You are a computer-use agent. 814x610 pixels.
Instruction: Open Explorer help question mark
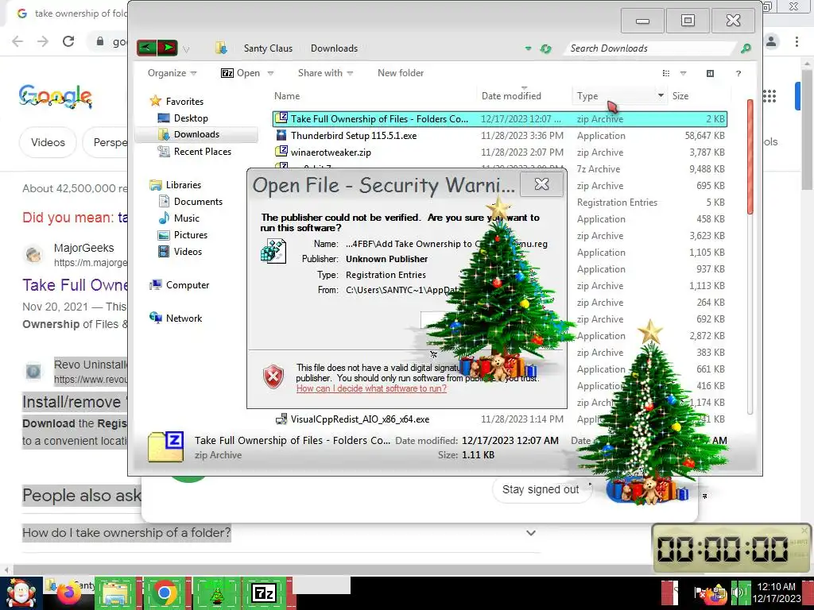738,74
